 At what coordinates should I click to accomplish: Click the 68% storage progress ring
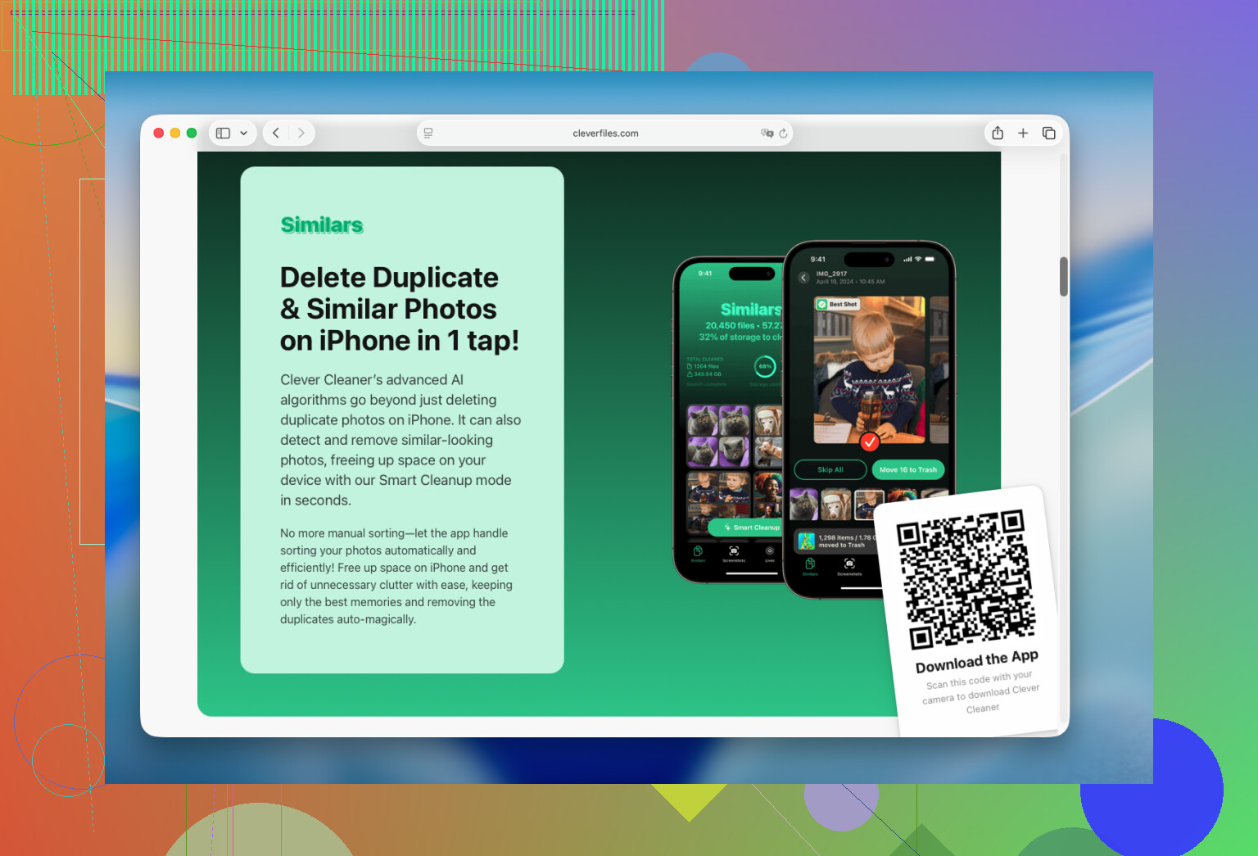point(765,366)
